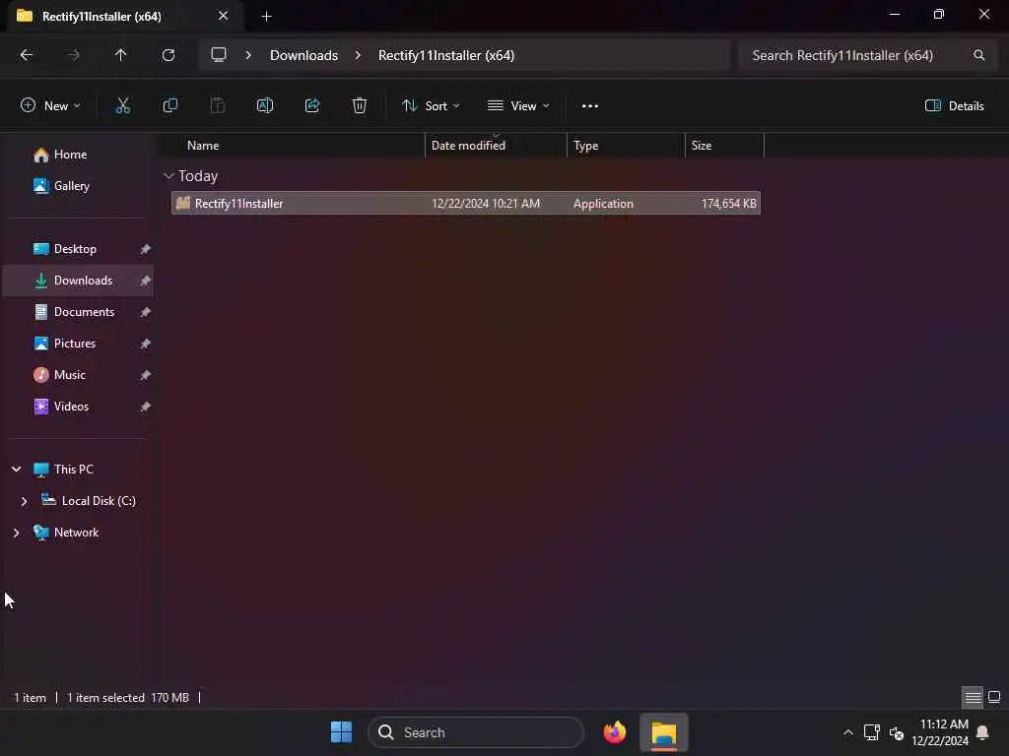Screen dimensions: 1009x756
Task: Click the Delete trash can icon
Action: click(x=360, y=106)
